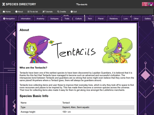Click the Tentacils header logo
Screen dimensions: 154x115
(82, 4)
